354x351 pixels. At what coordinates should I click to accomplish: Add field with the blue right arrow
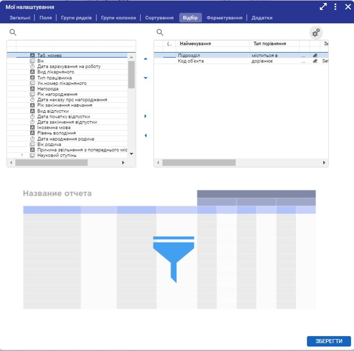pyautogui.click(x=145, y=116)
